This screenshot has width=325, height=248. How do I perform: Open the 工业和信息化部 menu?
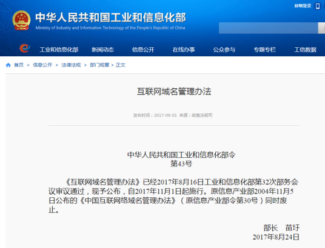[59, 50]
